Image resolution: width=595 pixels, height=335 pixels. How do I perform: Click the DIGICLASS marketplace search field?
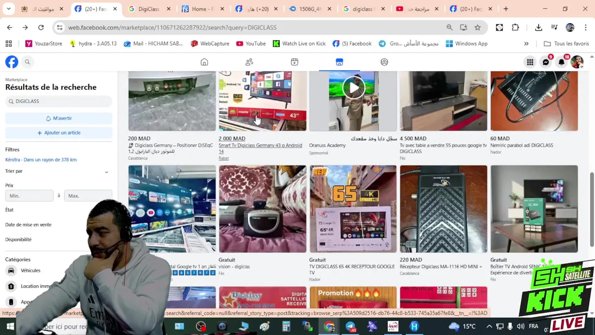point(59,101)
